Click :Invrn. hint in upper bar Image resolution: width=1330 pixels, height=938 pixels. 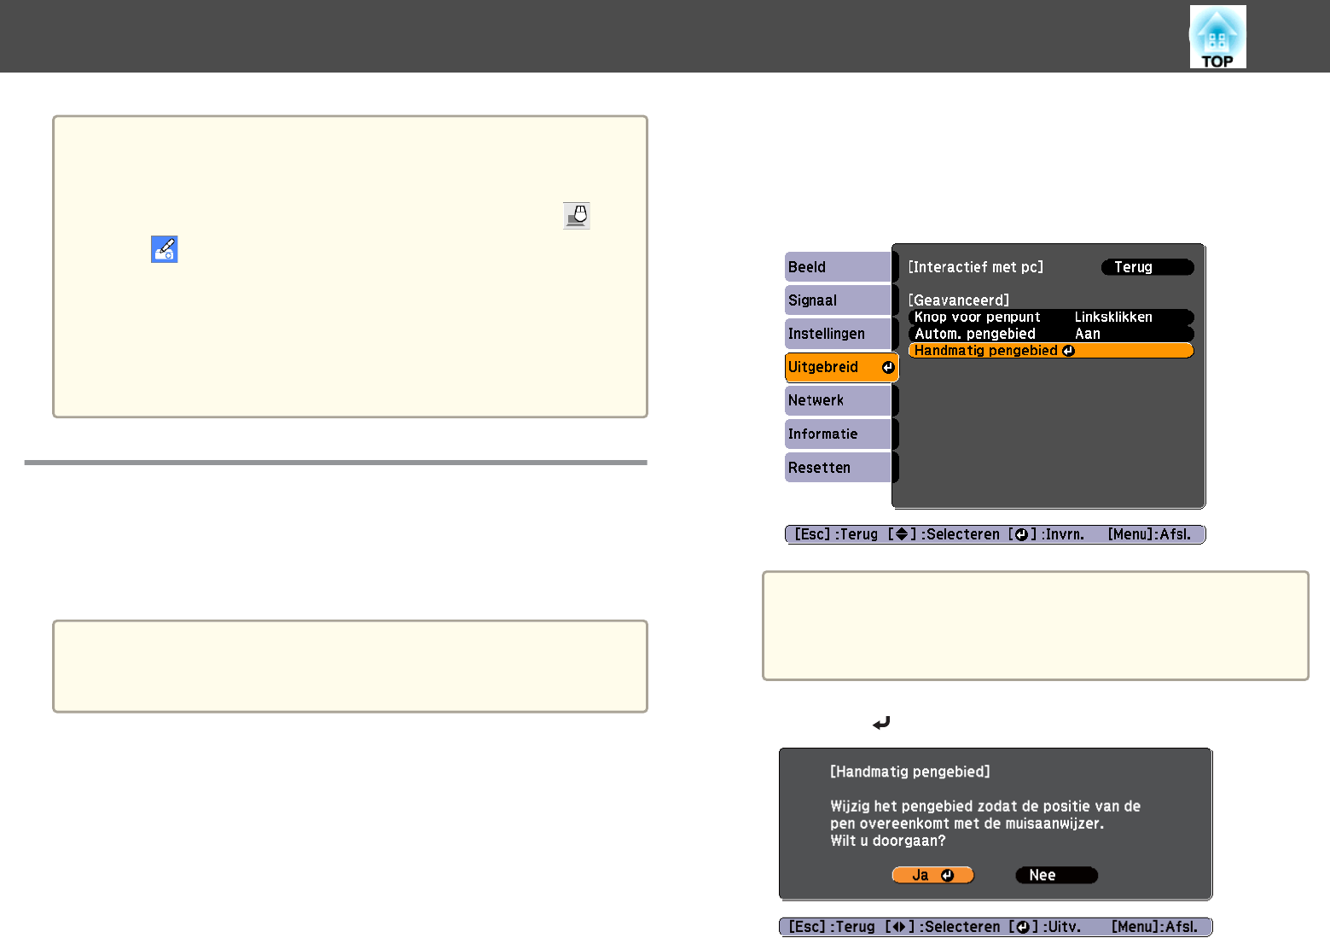coord(1061,534)
